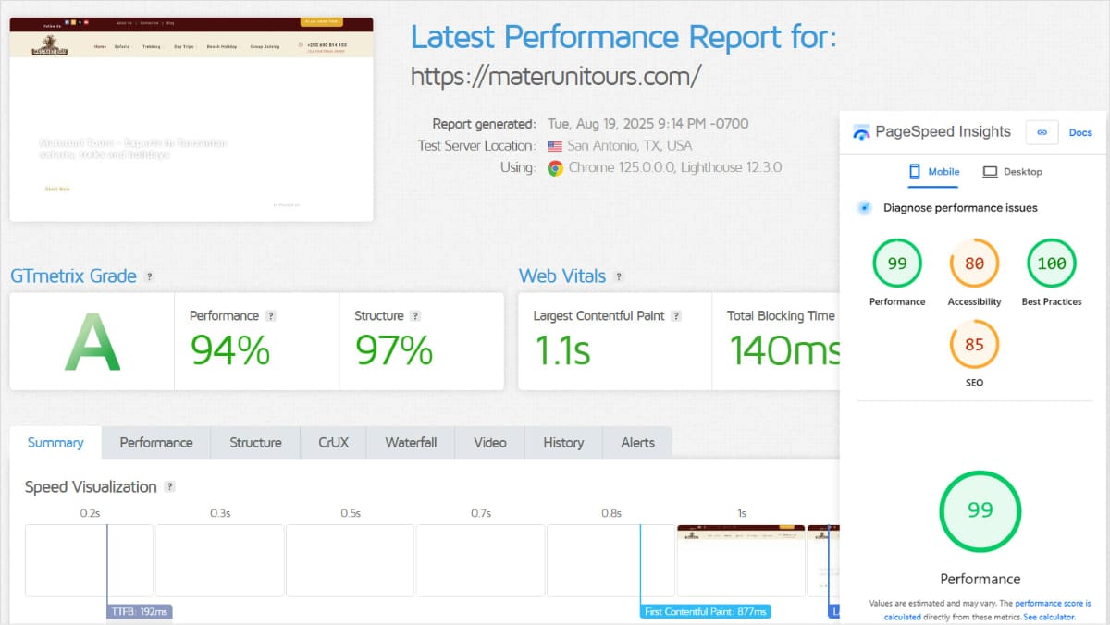Click the 97% Structure value
The image size is (1110, 625).
point(394,351)
